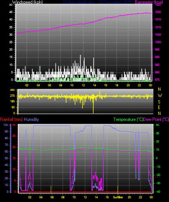Click 90 on the blue humidity axis

[x=6, y=132]
